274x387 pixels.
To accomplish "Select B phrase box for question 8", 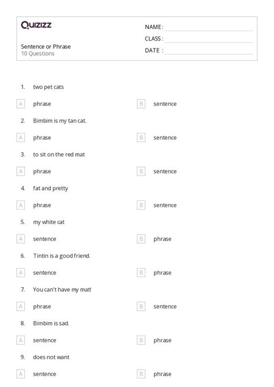I will tap(141, 340).
